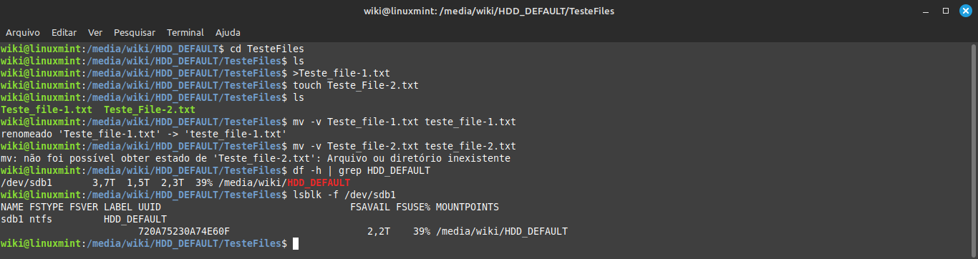Image resolution: width=978 pixels, height=259 pixels.
Task: Open the Ajuda menu
Action: pyautogui.click(x=228, y=32)
